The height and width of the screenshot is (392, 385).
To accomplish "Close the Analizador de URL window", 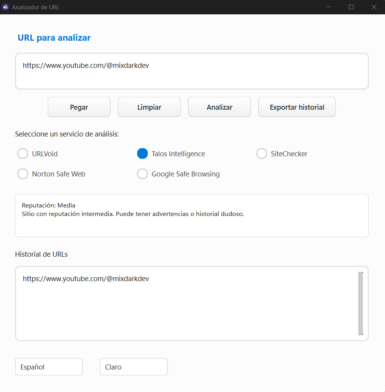I will 374,7.
